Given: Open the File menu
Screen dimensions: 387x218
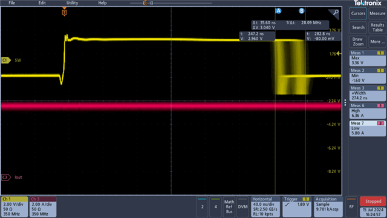Looking at the screenshot, I should click(11, 3).
